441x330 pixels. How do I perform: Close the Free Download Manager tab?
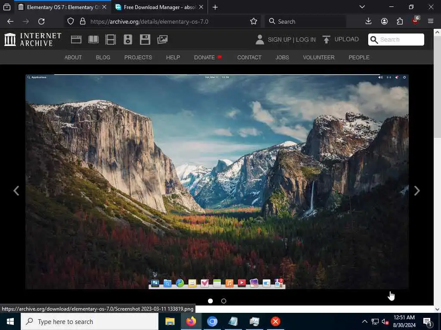point(201,7)
